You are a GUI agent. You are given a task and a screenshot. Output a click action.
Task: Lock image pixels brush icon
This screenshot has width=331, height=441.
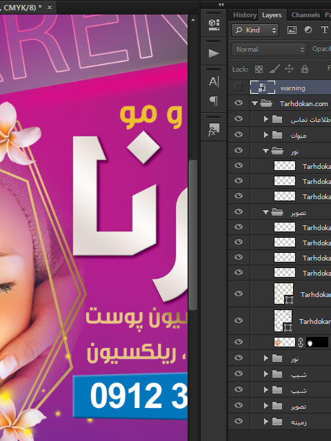[274, 69]
